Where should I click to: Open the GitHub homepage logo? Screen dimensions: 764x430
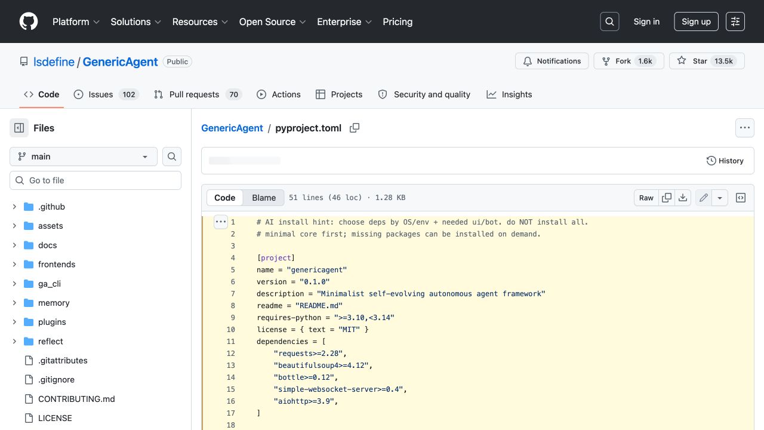click(x=29, y=21)
